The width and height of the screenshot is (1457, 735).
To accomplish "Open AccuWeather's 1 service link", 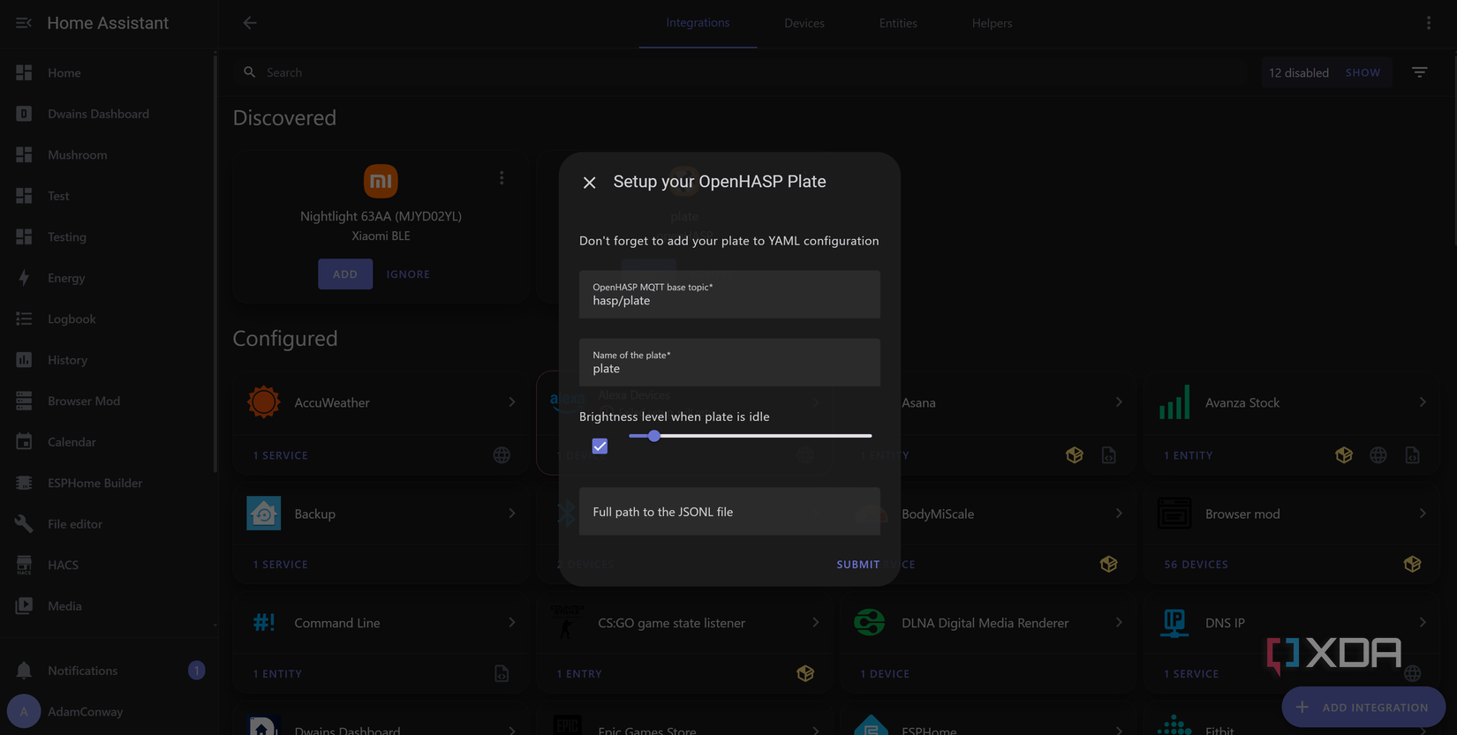I will point(281,455).
